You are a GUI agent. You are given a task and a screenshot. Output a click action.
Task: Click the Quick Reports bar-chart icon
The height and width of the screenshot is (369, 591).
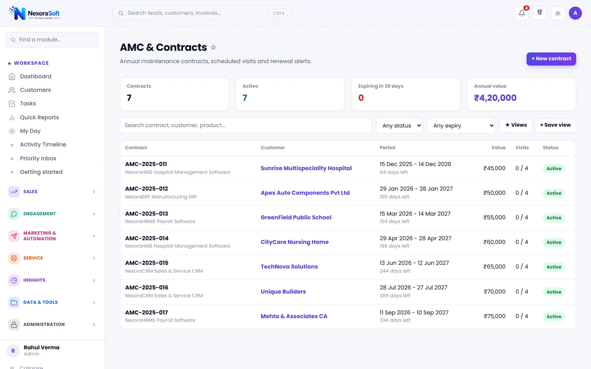pyautogui.click(x=12, y=117)
